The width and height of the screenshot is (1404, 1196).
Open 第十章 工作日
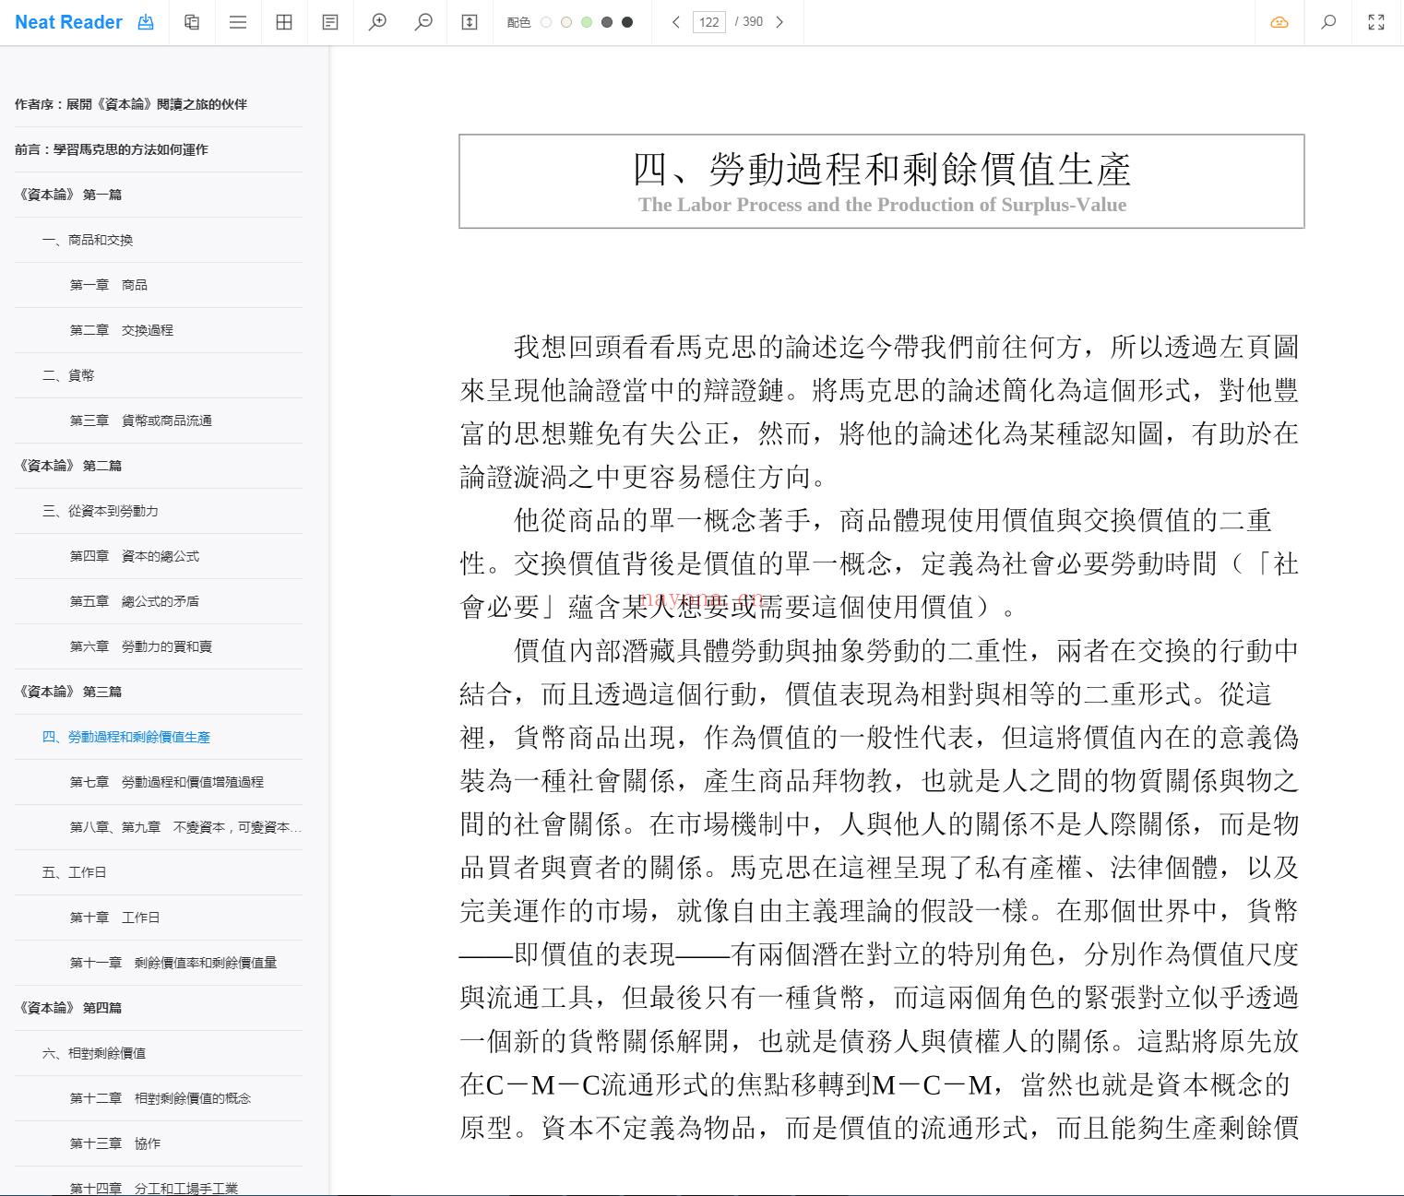coord(115,918)
